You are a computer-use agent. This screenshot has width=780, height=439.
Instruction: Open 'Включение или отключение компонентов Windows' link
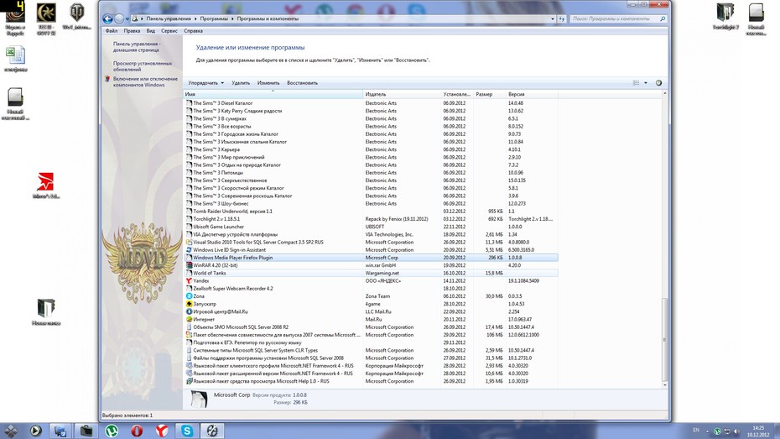point(145,81)
